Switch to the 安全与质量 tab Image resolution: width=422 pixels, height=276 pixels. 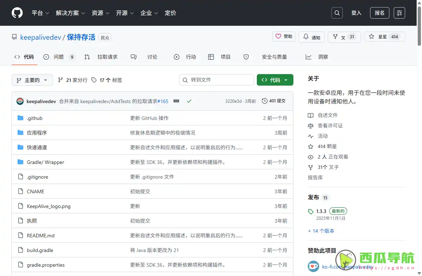pos(265,57)
